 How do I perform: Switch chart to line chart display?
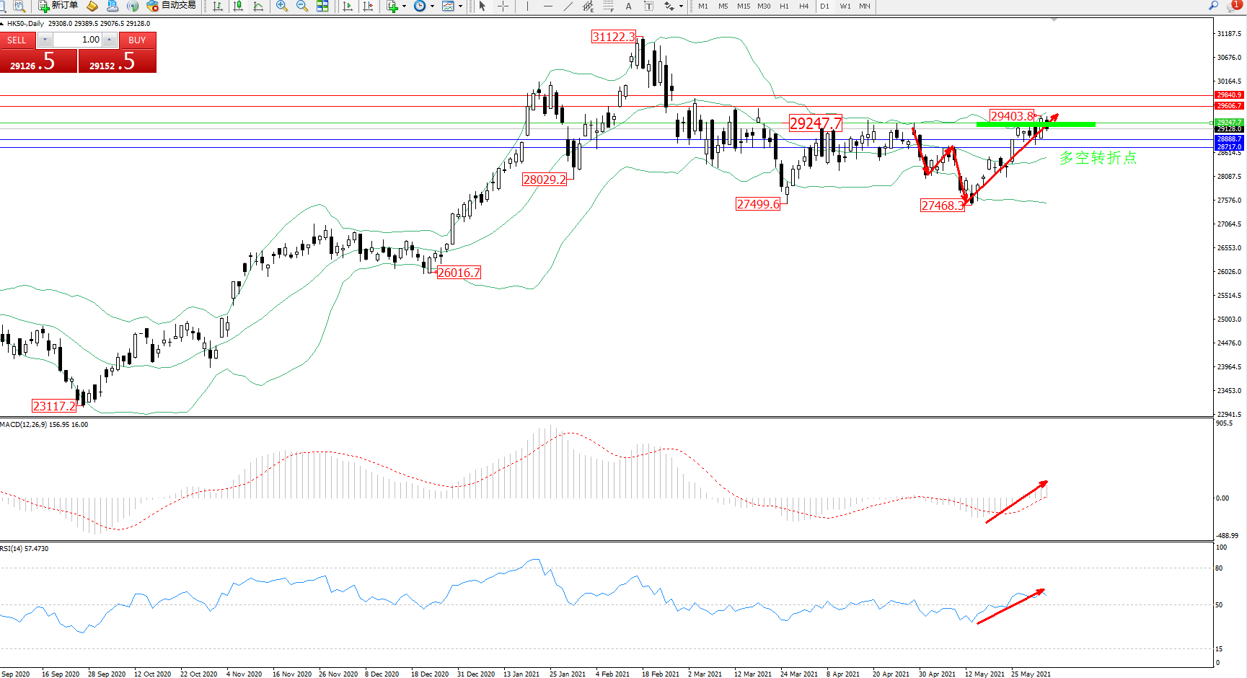click(x=258, y=6)
